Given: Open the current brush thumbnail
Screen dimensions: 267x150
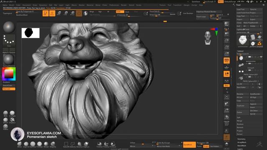Looking at the screenshot, I should point(9,27).
